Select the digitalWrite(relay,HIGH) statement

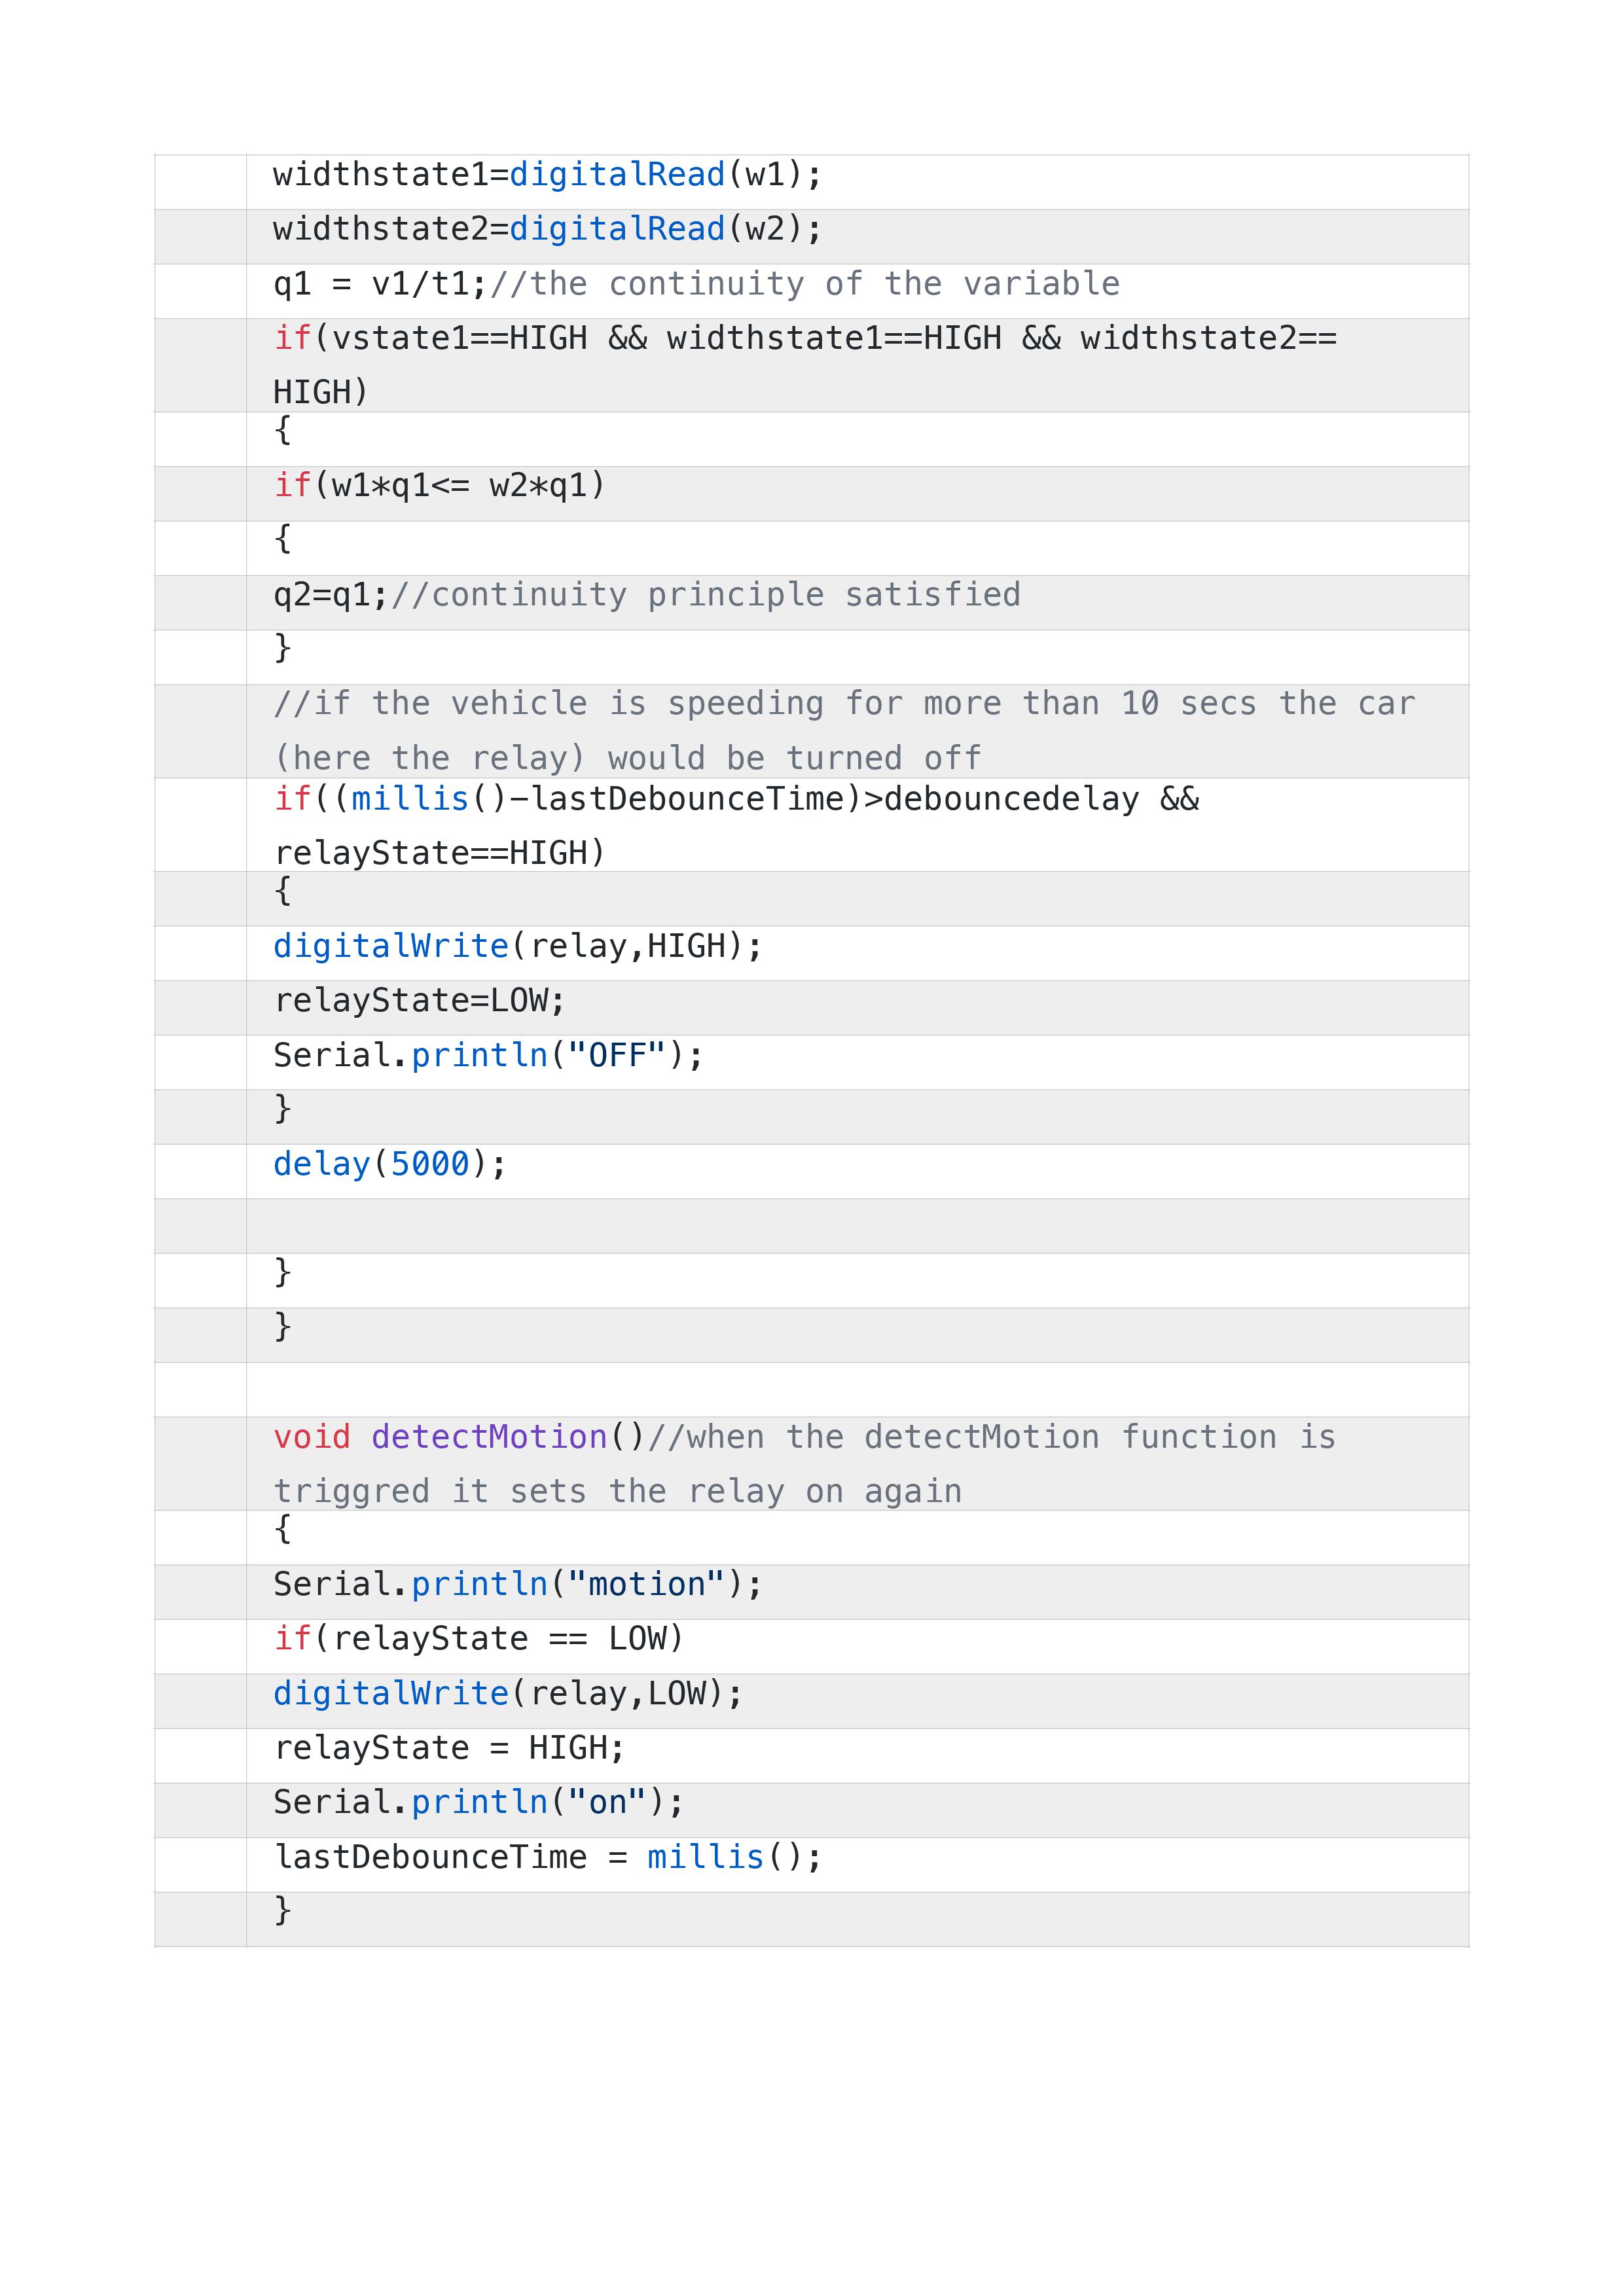(518, 946)
